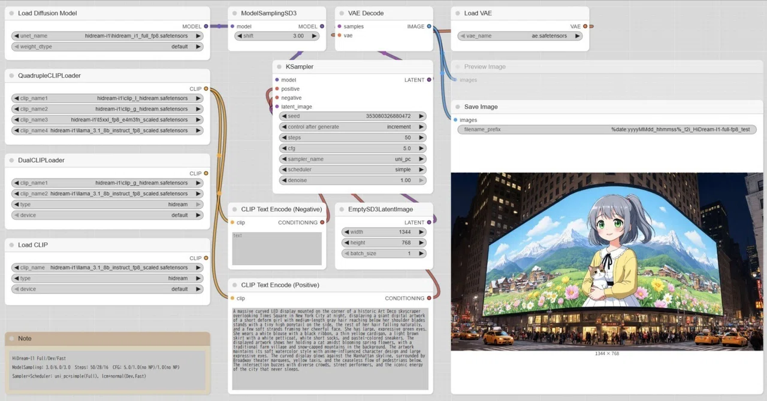The height and width of the screenshot is (401, 767).
Task: Open the unet_name model dropdown
Action: point(107,36)
